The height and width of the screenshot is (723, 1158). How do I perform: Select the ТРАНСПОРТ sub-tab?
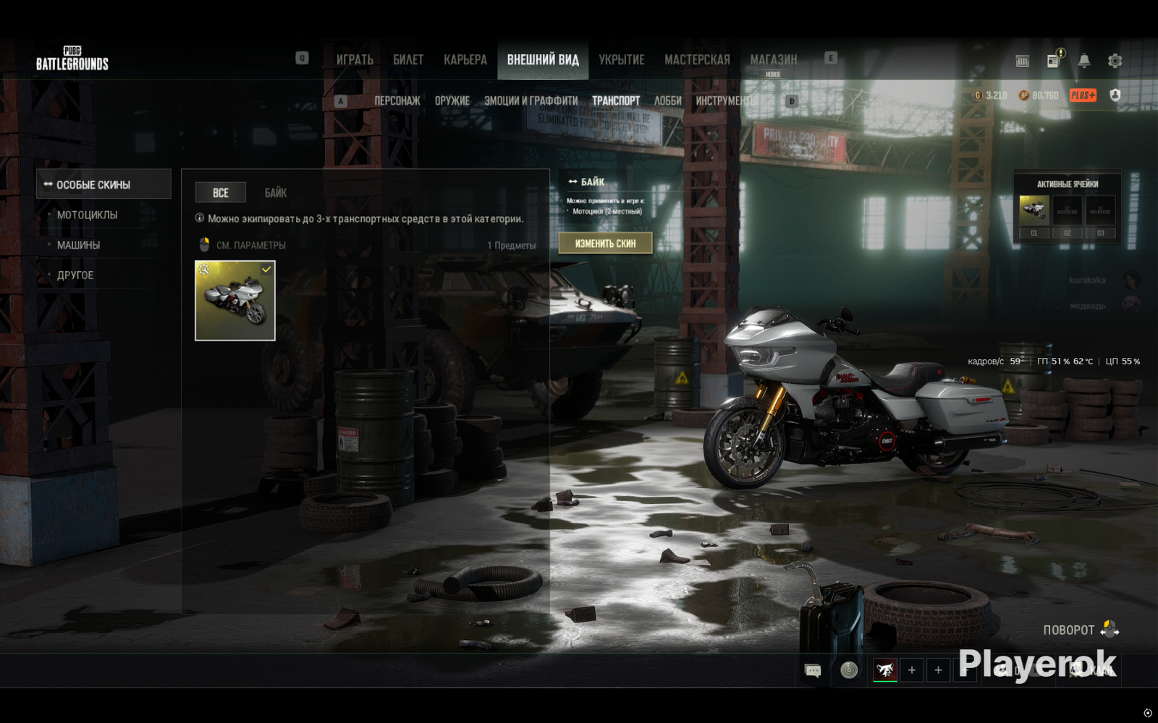616,101
